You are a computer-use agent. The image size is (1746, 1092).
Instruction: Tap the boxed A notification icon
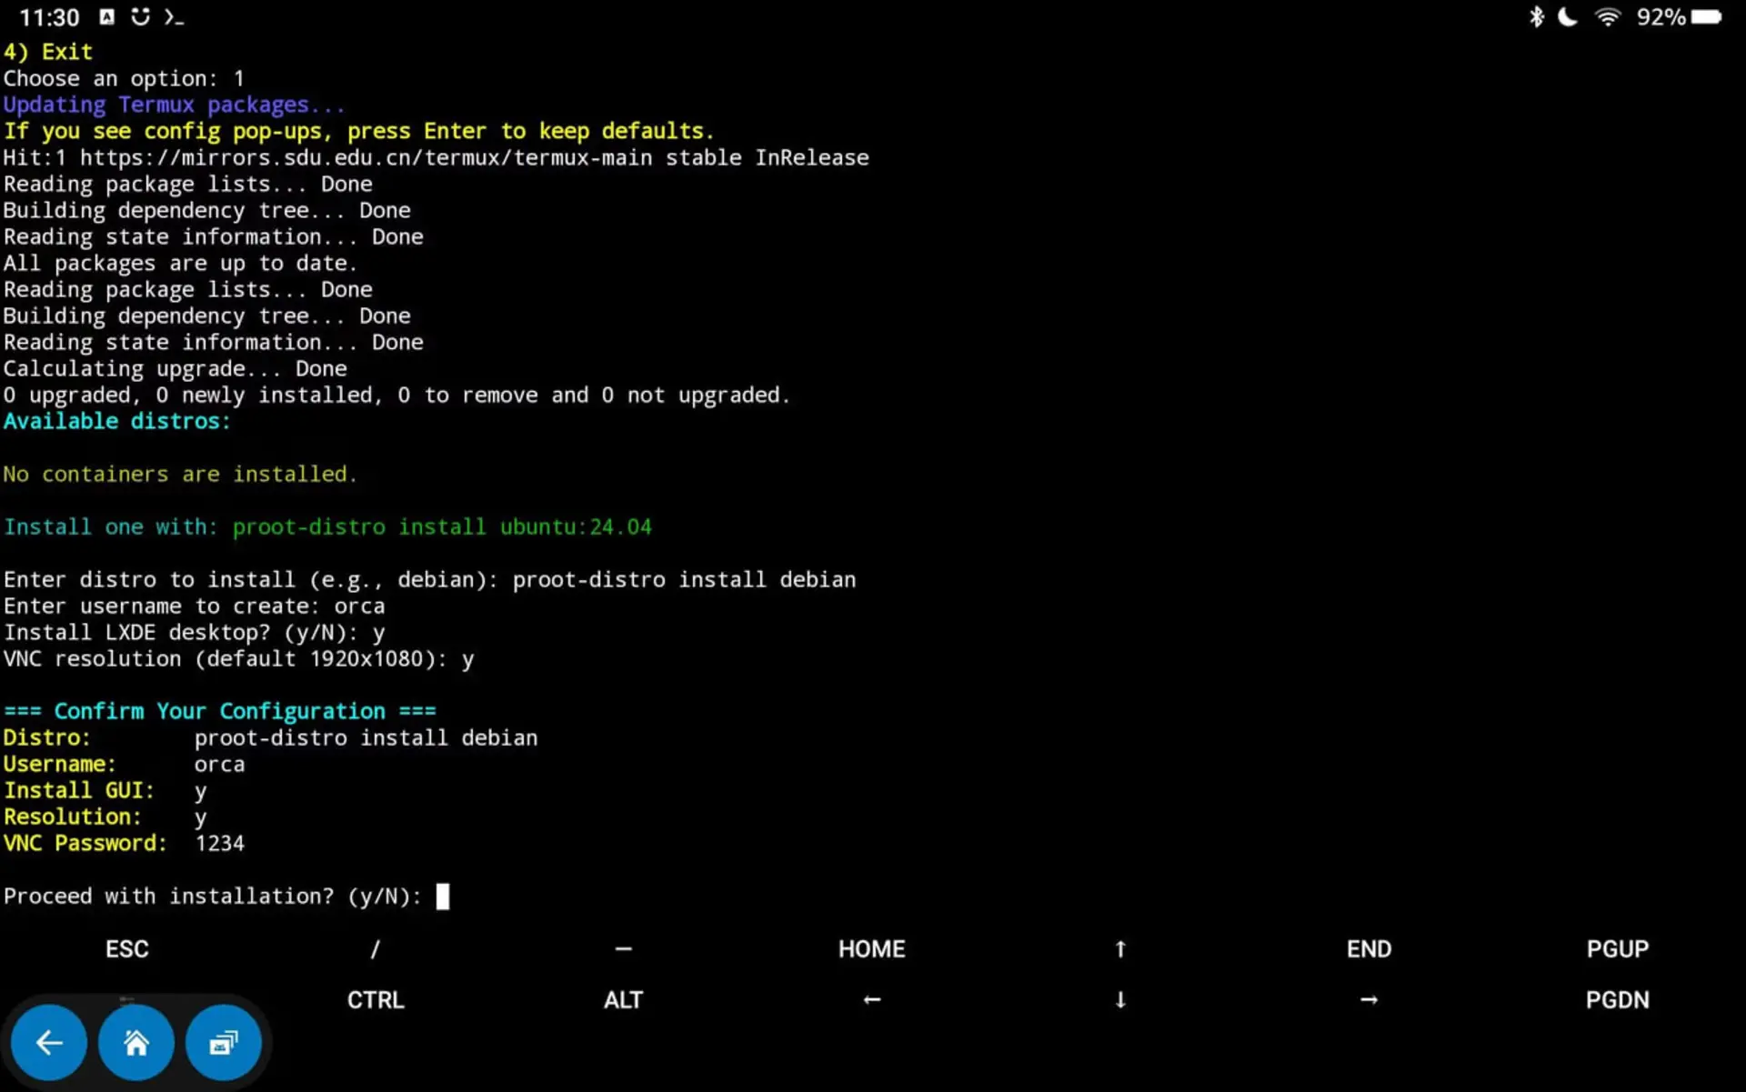pyautogui.click(x=107, y=17)
